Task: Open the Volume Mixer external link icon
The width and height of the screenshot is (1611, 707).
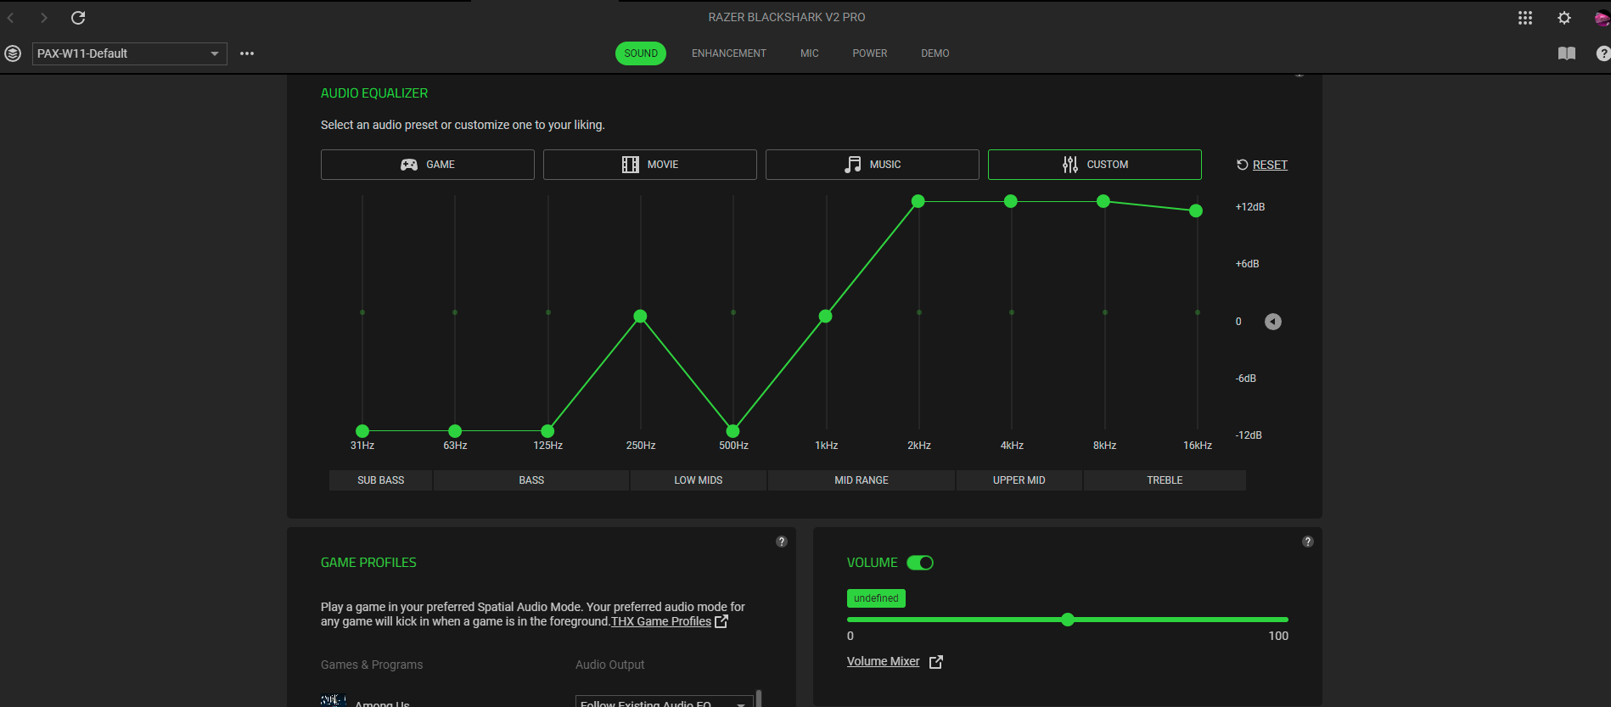Action: (x=936, y=662)
